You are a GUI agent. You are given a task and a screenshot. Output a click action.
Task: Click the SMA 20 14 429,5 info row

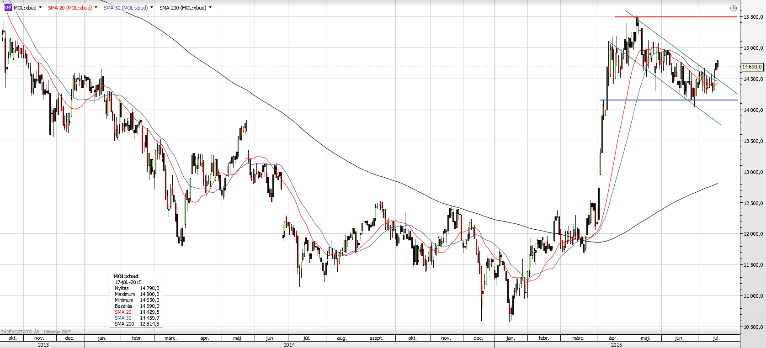pos(137,312)
